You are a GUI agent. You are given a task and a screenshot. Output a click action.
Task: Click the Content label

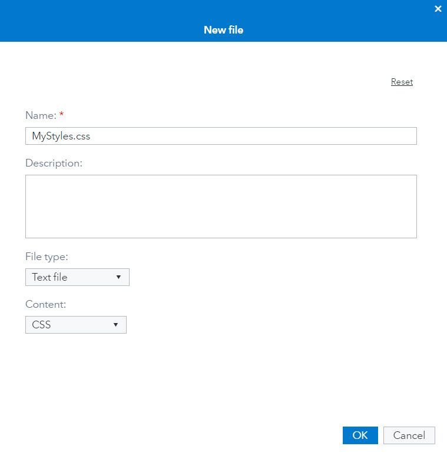(45, 304)
